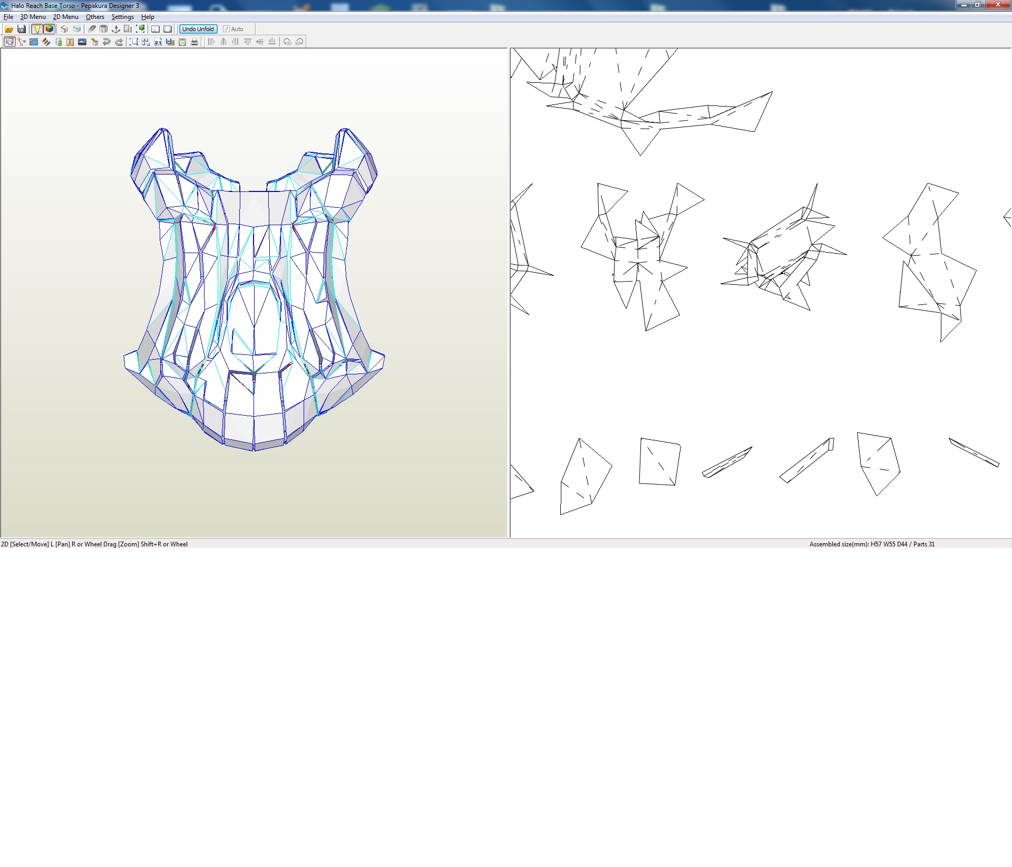Open the File menu
The height and width of the screenshot is (867, 1012).
click(x=8, y=17)
